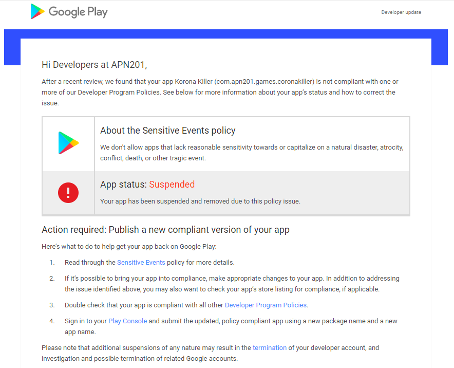Click the policy description starting We don't allow apps
This screenshot has width=454, height=368.
click(252, 153)
